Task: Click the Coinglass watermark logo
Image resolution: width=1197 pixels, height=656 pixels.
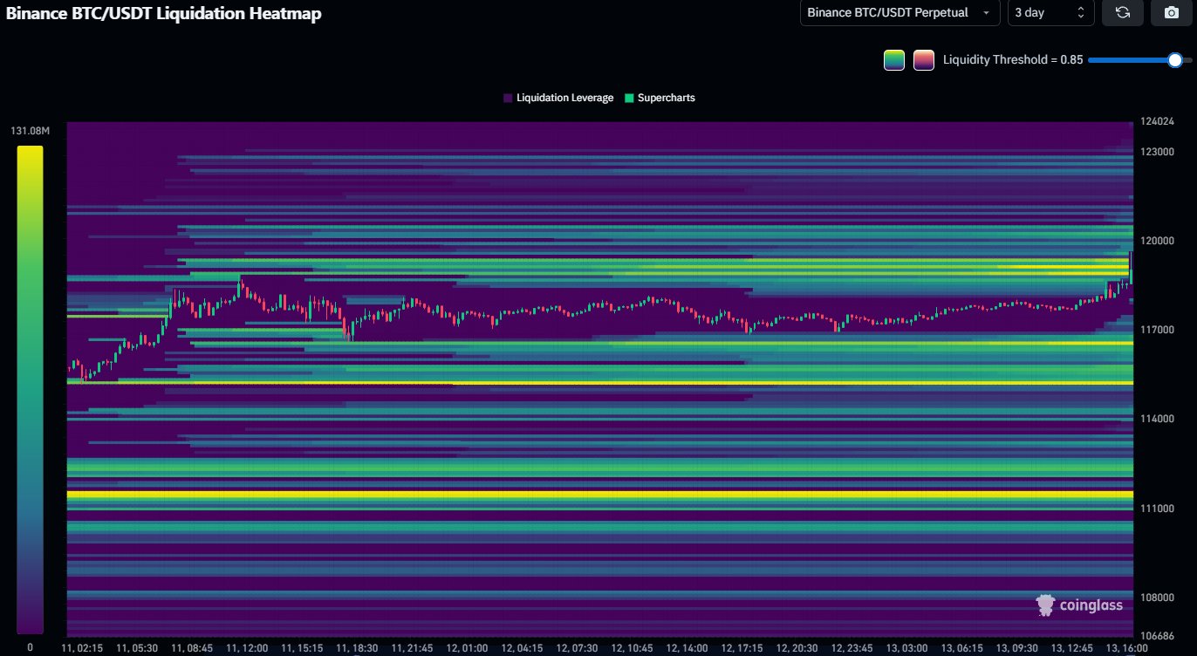Action: click(1079, 605)
